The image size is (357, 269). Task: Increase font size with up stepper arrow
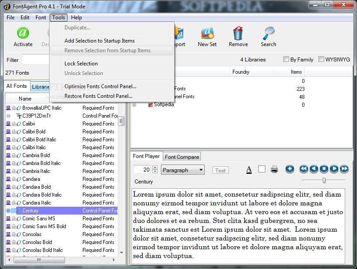click(x=155, y=168)
